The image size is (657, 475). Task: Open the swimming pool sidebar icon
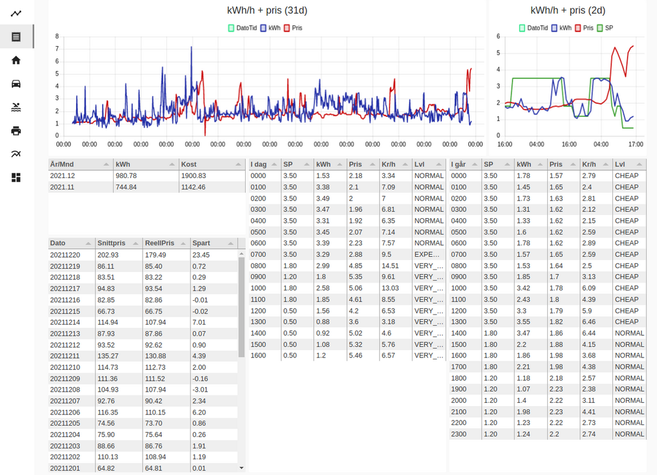click(x=16, y=107)
